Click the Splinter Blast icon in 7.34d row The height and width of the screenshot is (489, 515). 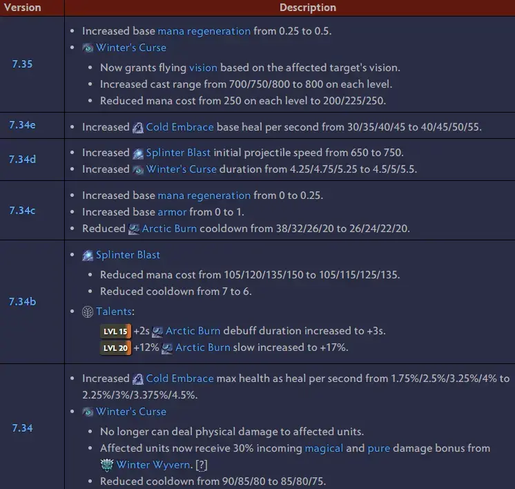point(138,153)
